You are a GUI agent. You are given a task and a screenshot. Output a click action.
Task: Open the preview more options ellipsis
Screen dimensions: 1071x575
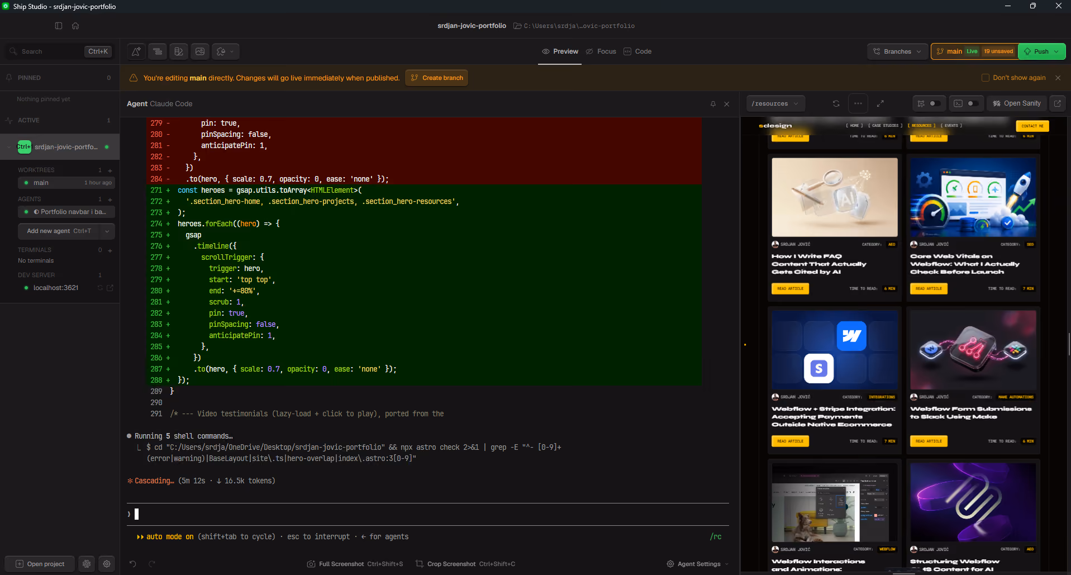[x=858, y=103]
